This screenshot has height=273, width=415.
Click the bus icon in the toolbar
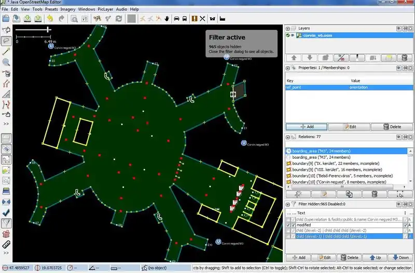(185, 19)
